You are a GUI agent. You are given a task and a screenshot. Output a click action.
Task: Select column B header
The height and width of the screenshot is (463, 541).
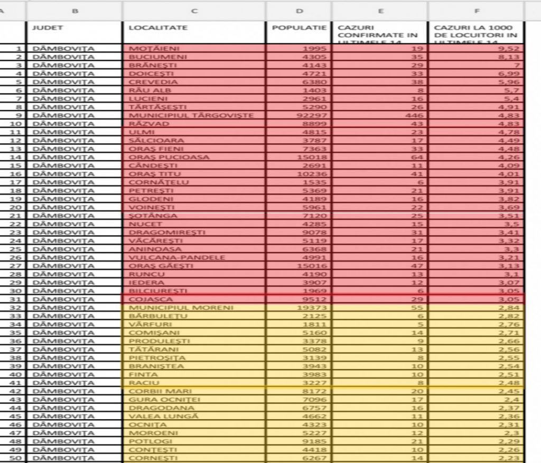coord(74,10)
